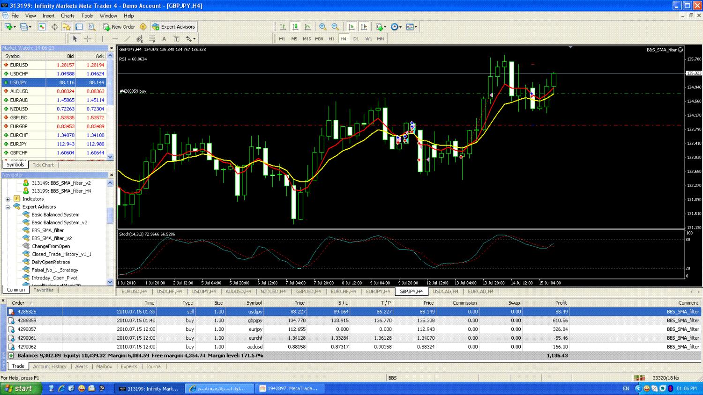Screen dimensions: 703x395
Task: Switch to the Account History tab
Action: 50,366
